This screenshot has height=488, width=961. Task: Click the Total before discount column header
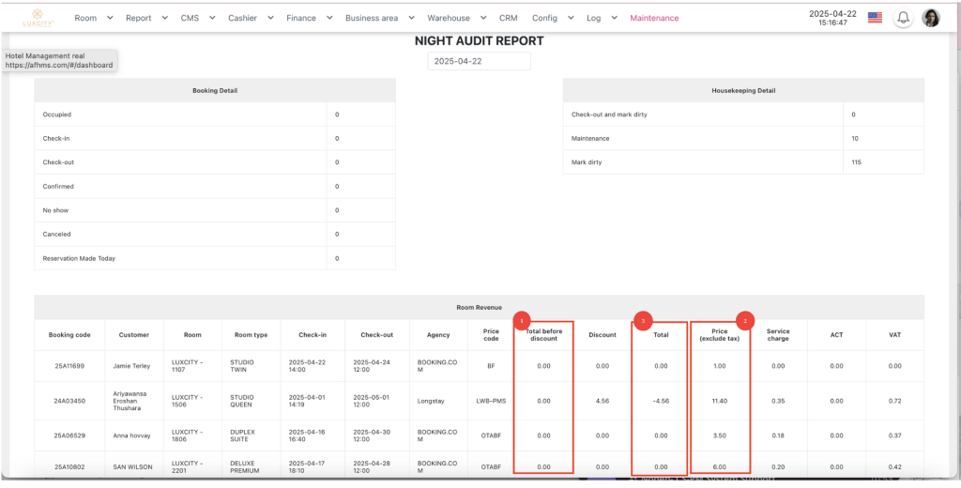(x=543, y=335)
